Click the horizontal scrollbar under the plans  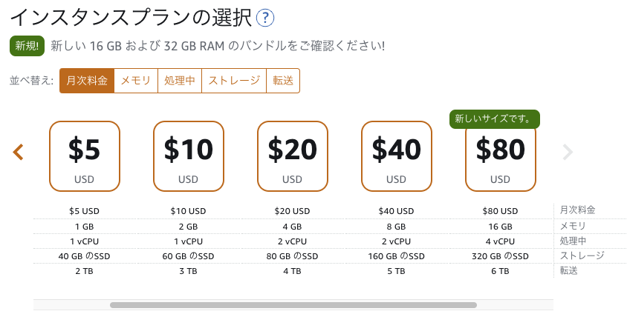click(x=293, y=304)
